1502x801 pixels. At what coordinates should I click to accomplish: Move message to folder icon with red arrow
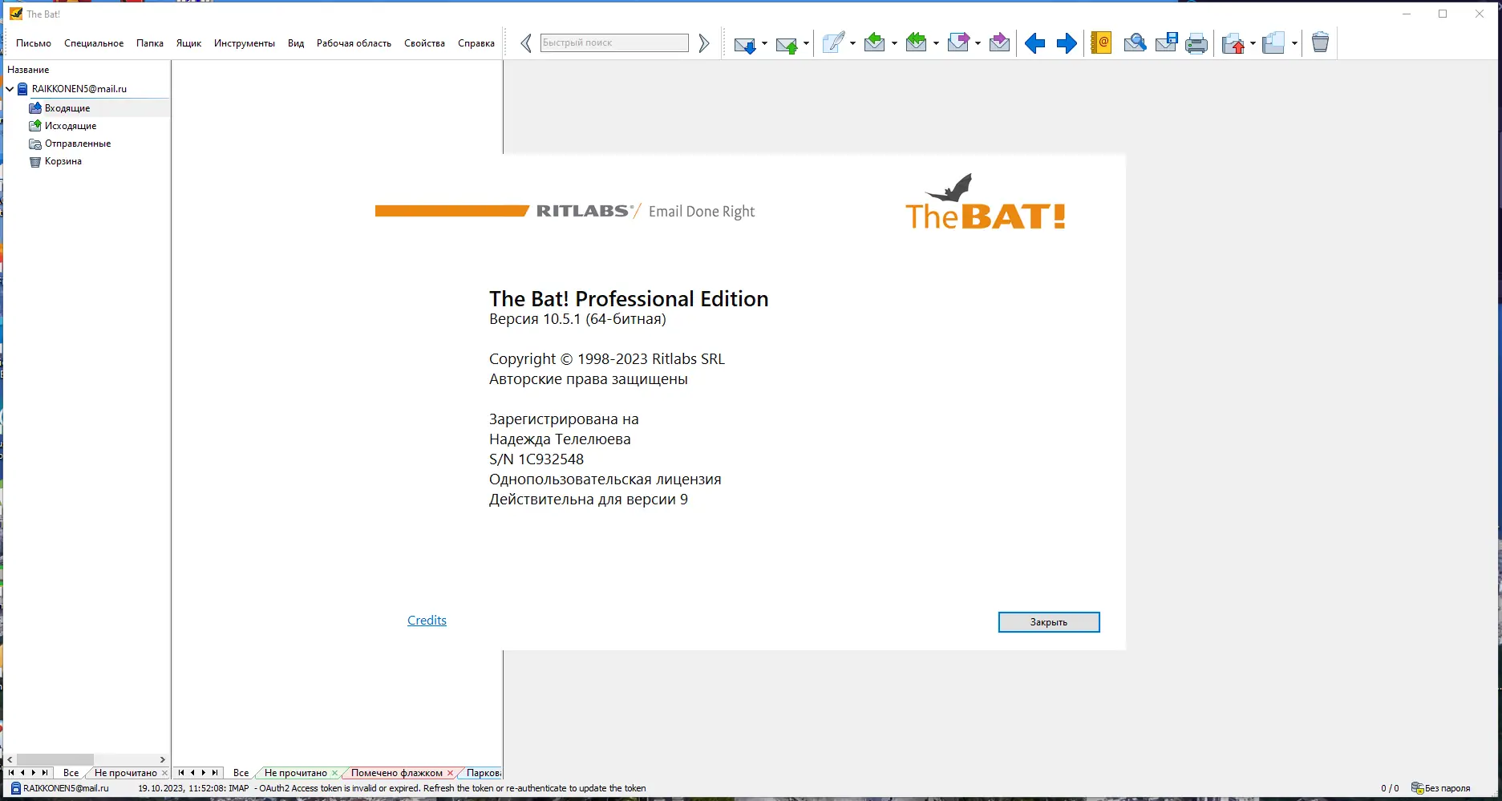[1233, 43]
